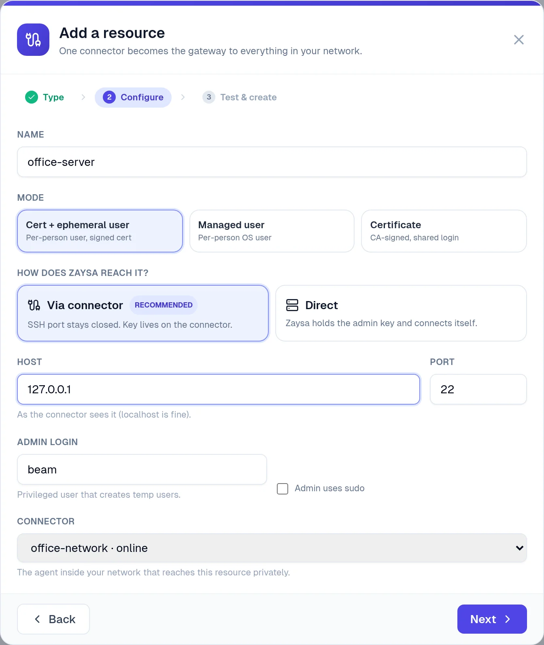544x645 pixels.
Task: Open the Connector dropdown showing office-network
Action: tap(272, 548)
